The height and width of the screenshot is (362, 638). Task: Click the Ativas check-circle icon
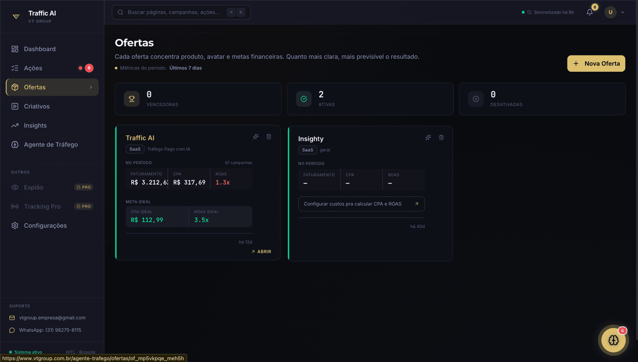point(304,99)
